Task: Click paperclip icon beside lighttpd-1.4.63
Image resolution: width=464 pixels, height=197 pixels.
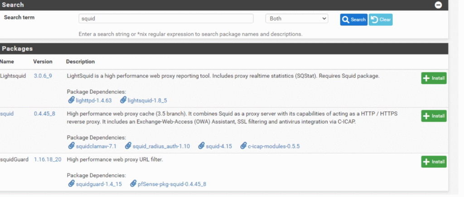Action: point(71,100)
